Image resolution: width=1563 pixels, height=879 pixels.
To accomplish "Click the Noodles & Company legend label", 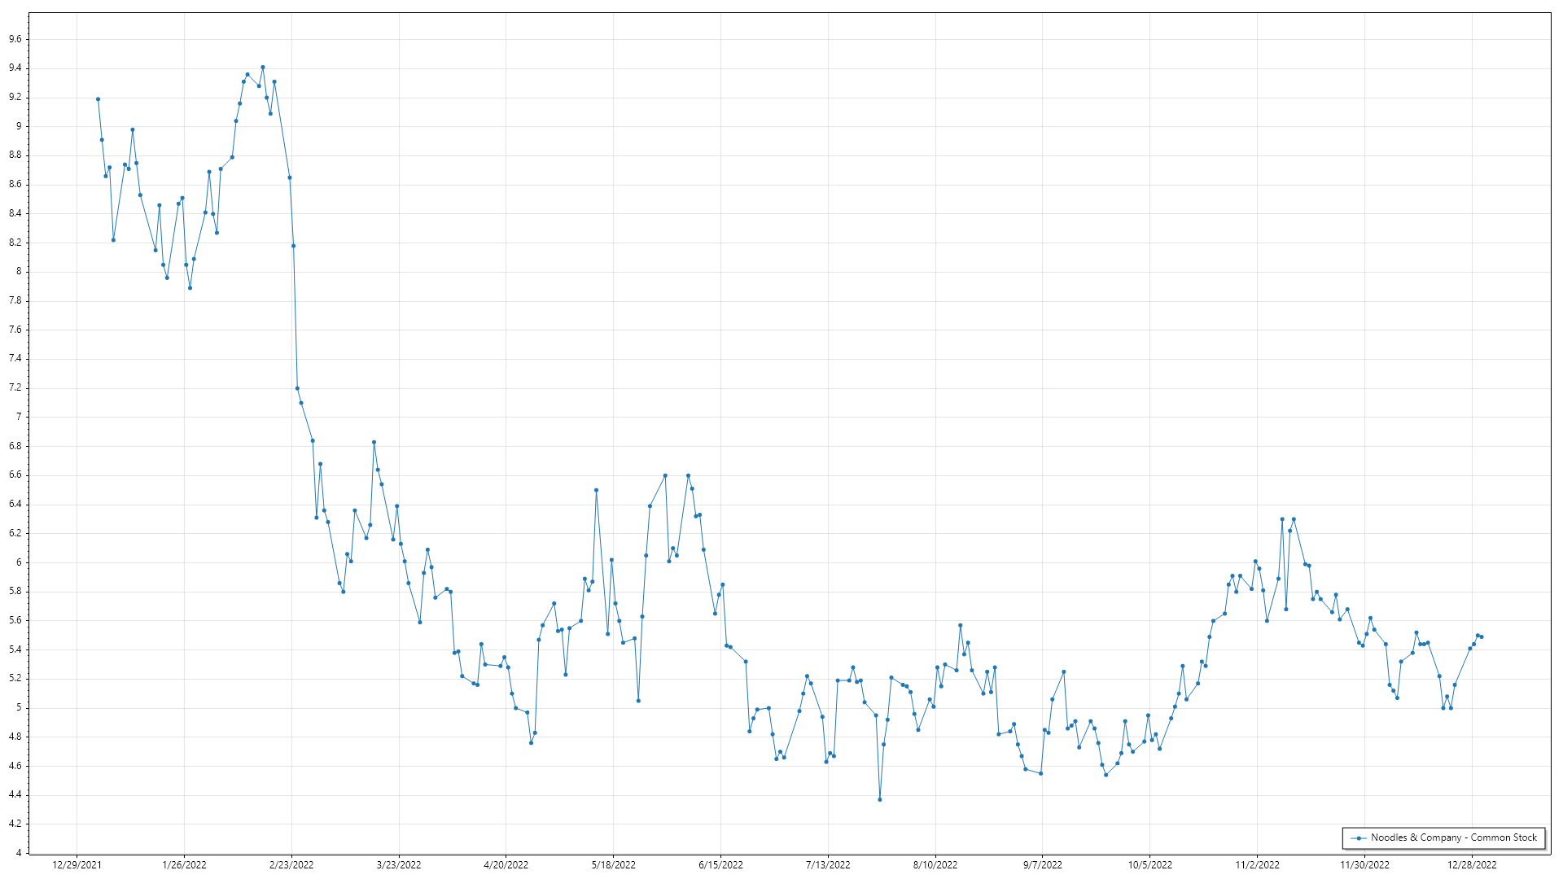I will pos(1453,837).
